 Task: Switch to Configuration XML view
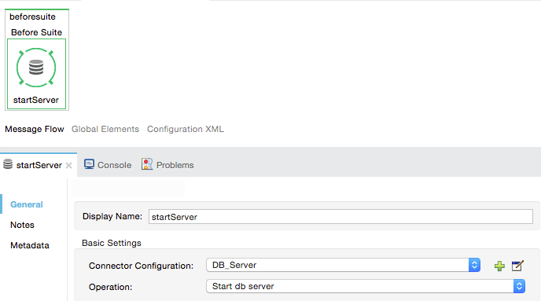[x=186, y=129]
